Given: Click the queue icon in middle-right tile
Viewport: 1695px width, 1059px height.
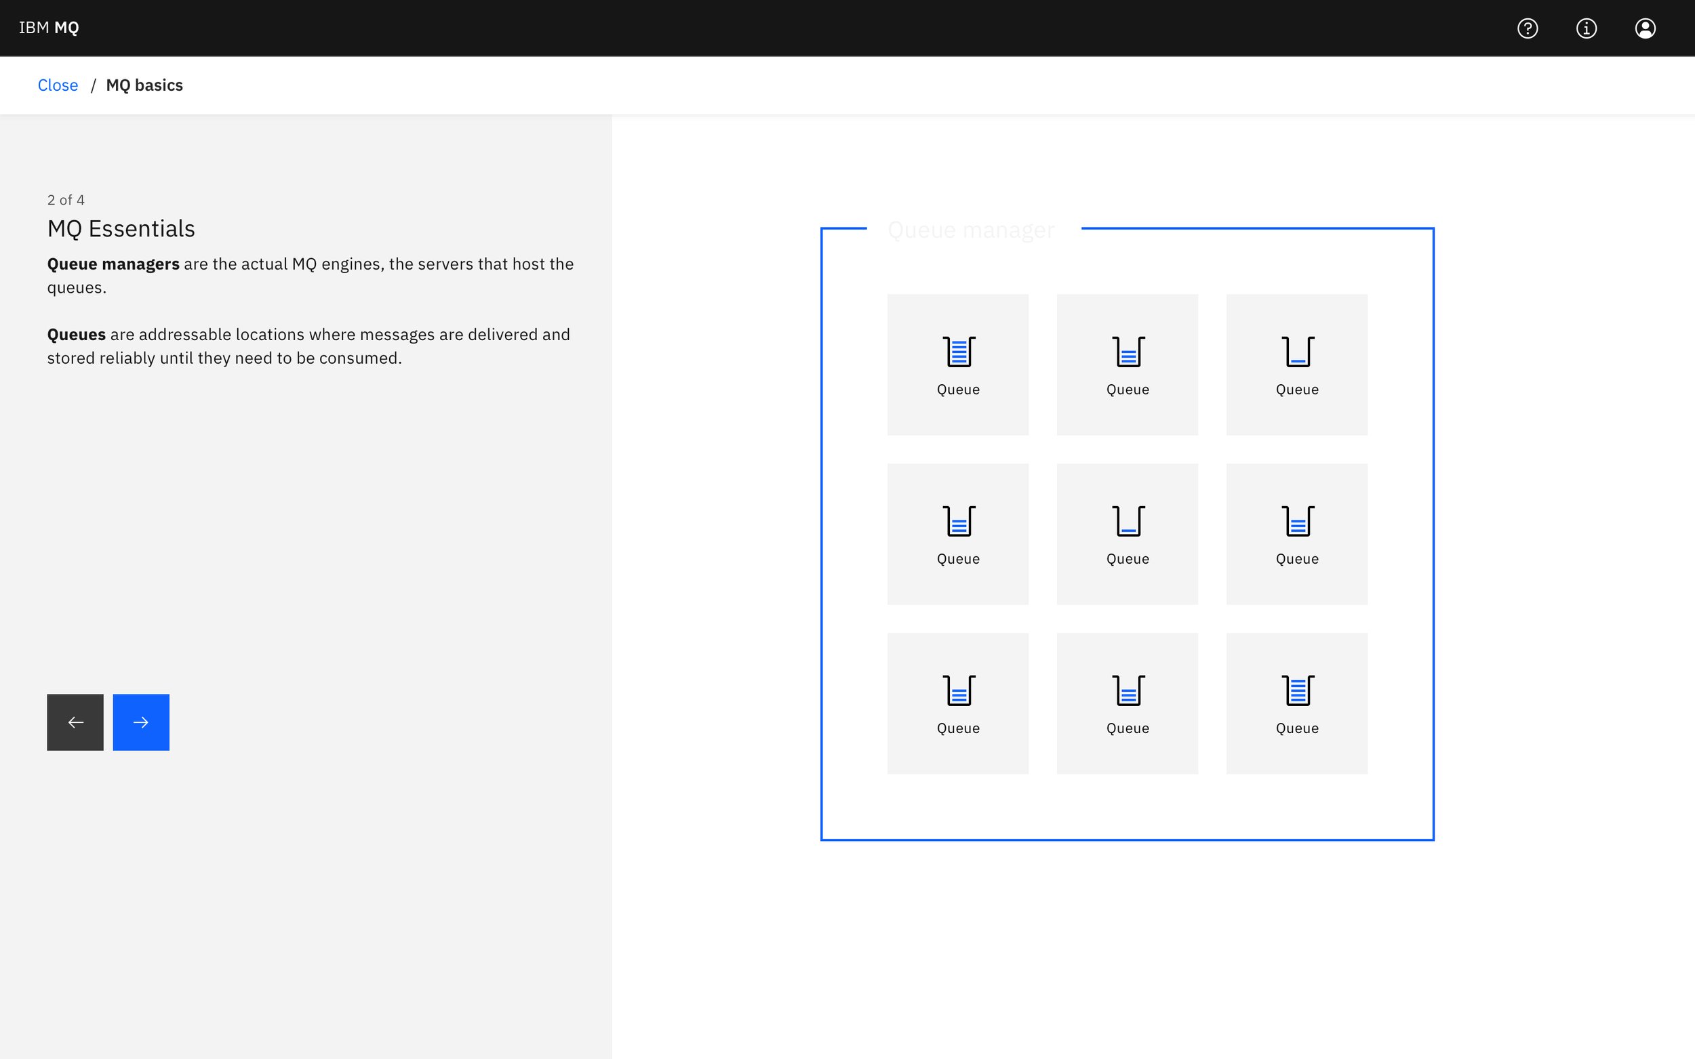Looking at the screenshot, I should pos(1298,521).
